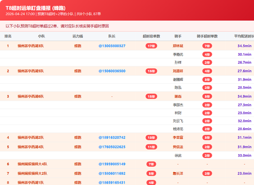
Task: Select rider name 李荣富
Action: (178, 137)
